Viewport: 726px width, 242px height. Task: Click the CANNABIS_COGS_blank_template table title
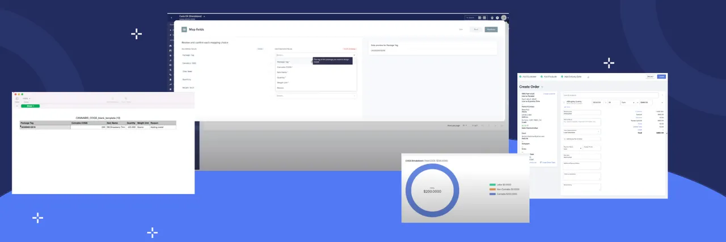(98, 117)
